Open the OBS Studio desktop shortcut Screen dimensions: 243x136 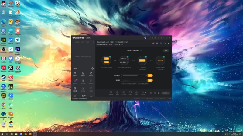pyautogui.click(x=3, y=50)
